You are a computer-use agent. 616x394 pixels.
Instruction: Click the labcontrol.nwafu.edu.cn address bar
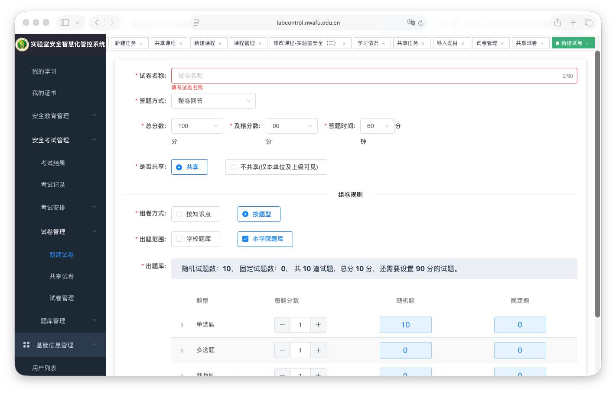click(x=308, y=22)
